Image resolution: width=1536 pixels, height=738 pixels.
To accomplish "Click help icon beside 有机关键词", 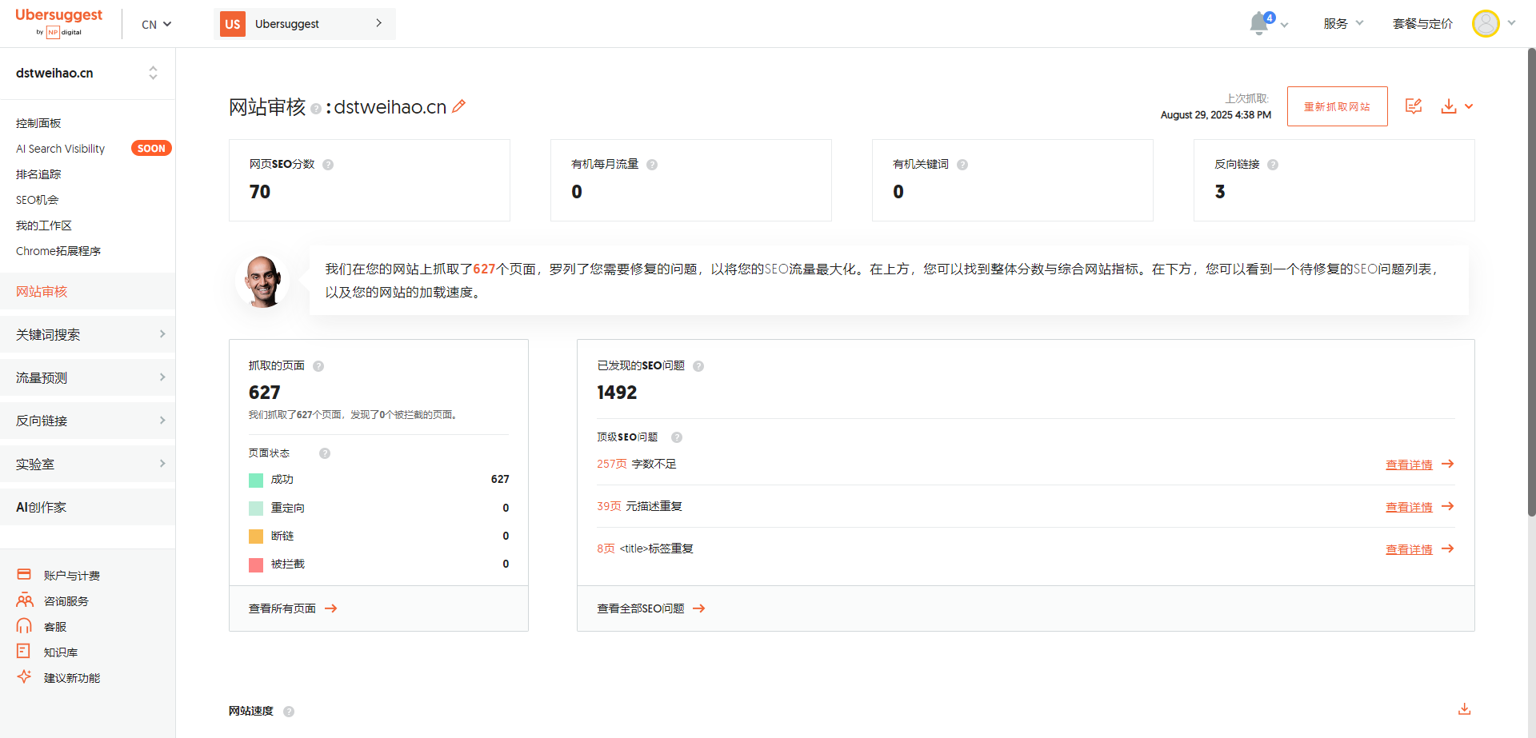I will [962, 165].
